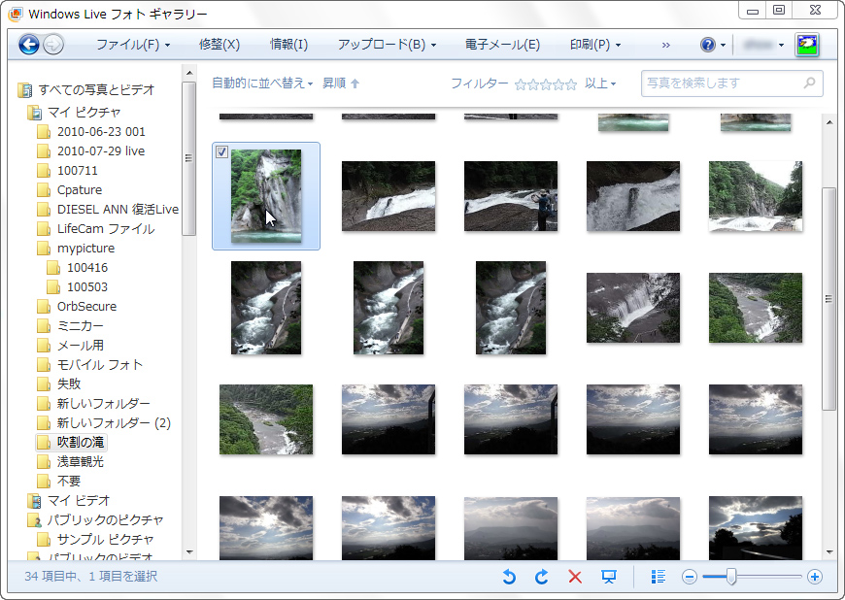The image size is (845, 600).
Task: Click the back navigation arrow
Action: 29,45
